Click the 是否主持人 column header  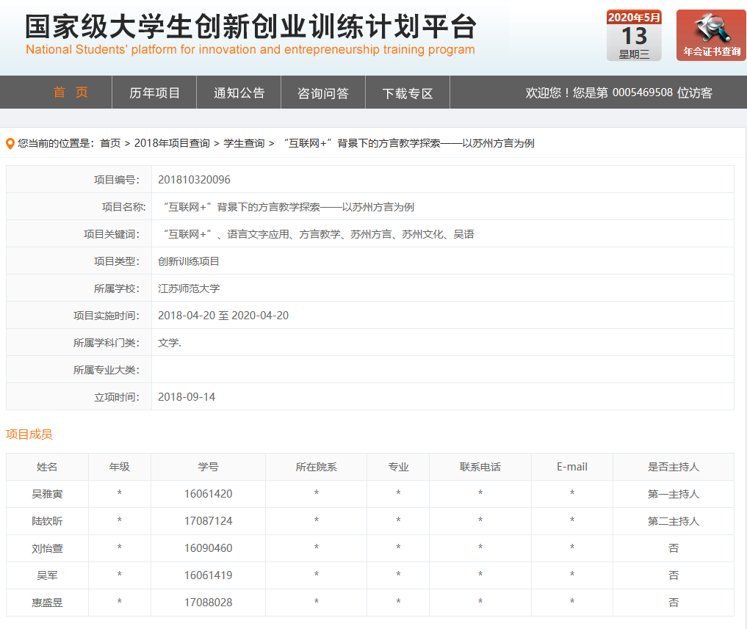coord(673,467)
